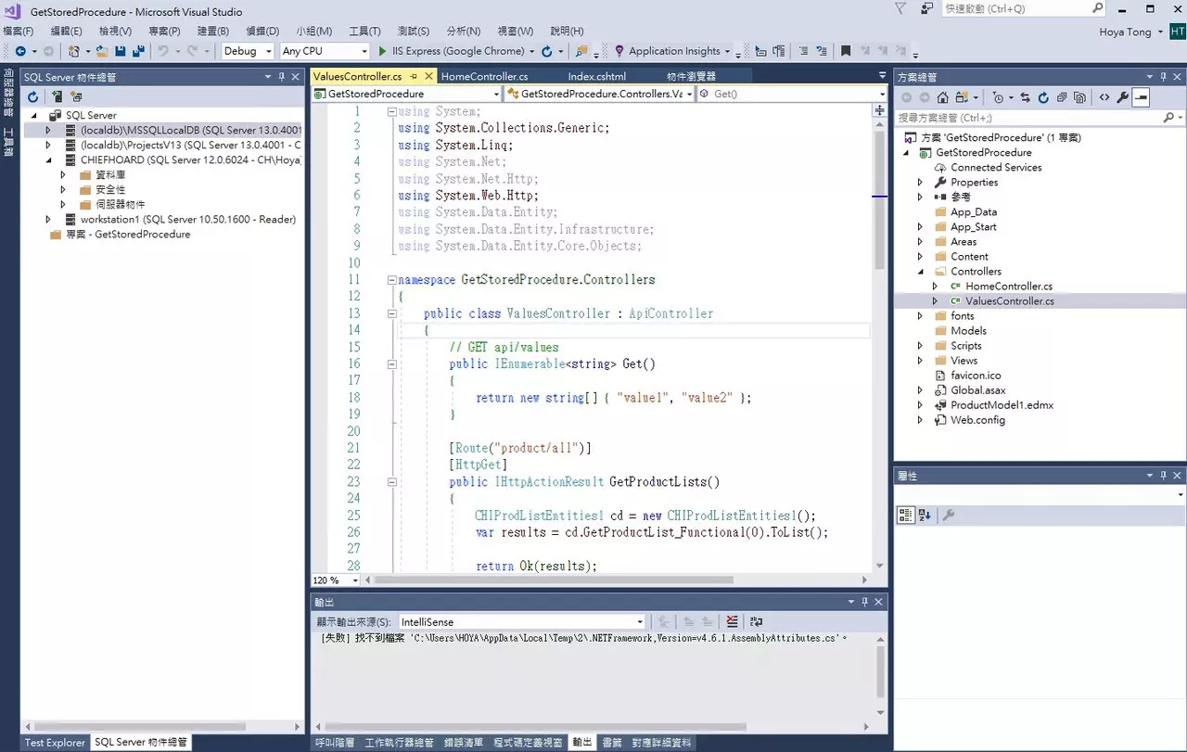Toggle word wrap in the Output panel
The height and width of the screenshot is (752, 1187).
pyautogui.click(x=756, y=622)
